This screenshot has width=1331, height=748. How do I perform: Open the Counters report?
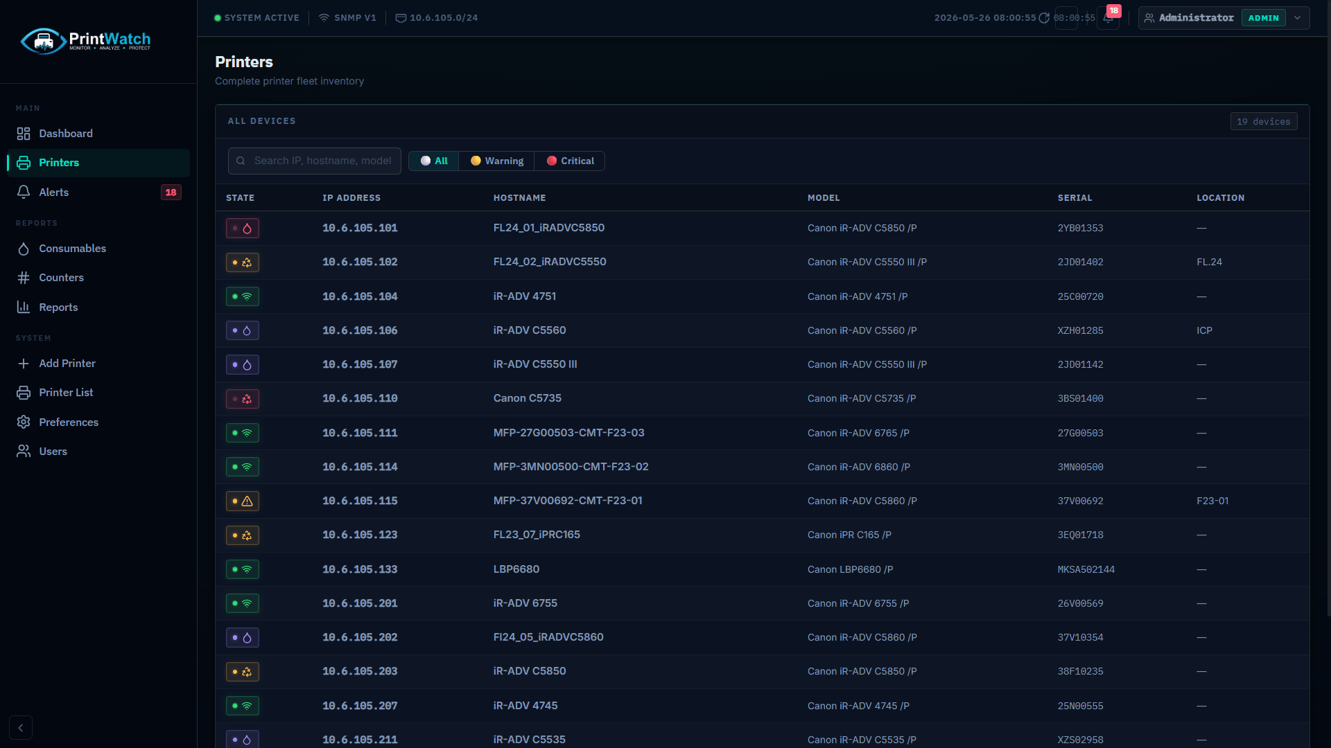pyautogui.click(x=98, y=277)
